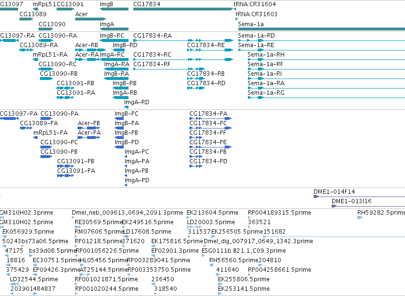The height and width of the screenshot is (296, 405).
Task: Click the RP001020244.5prime EST label
Action: click(107, 289)
